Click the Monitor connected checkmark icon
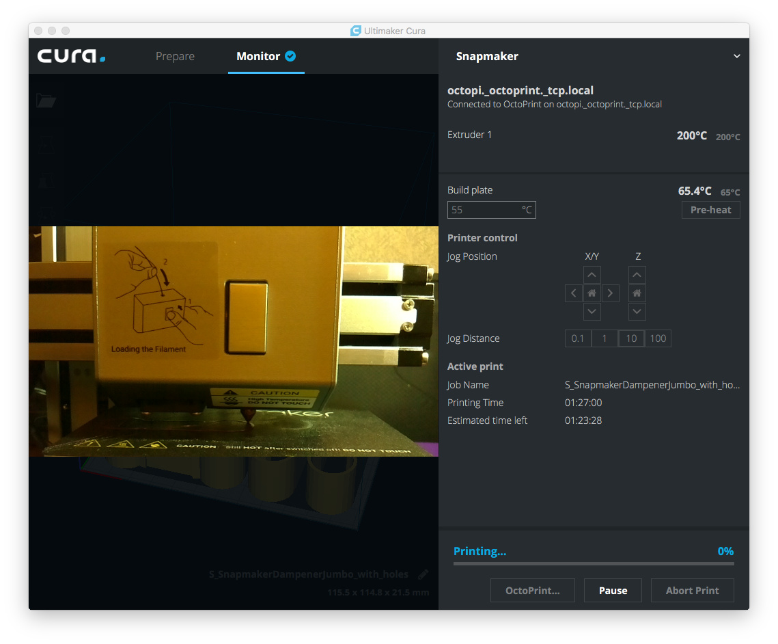Screen dimensions: 778x644 290,56
